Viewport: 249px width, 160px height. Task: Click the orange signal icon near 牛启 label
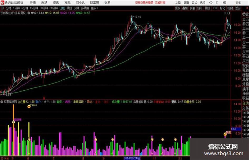tap(225, 134)
